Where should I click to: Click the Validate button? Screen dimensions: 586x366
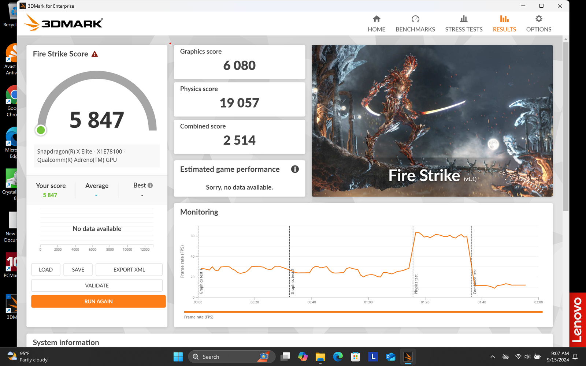click(97, 285)
